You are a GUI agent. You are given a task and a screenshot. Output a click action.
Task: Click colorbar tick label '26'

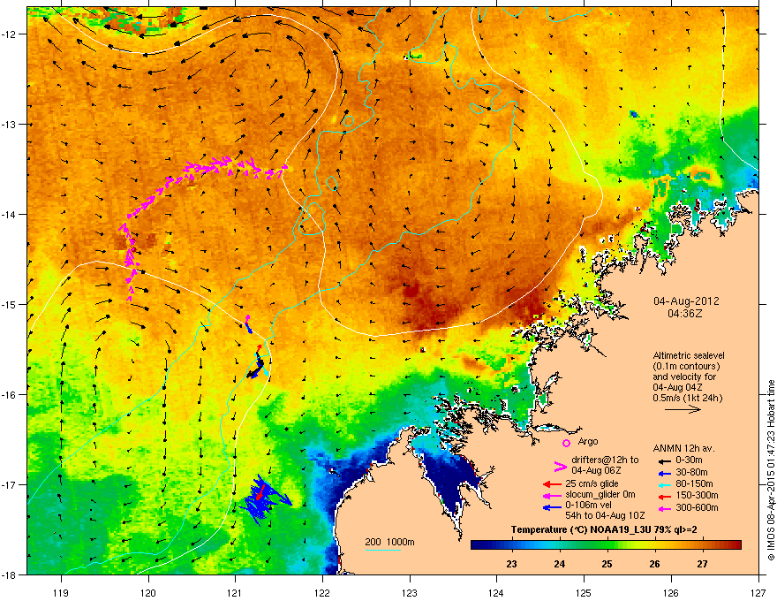pos(654,564)
